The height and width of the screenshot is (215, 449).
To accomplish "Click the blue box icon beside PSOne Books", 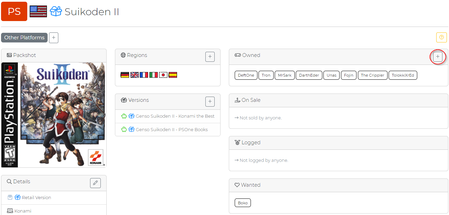I will pos(131,129).
